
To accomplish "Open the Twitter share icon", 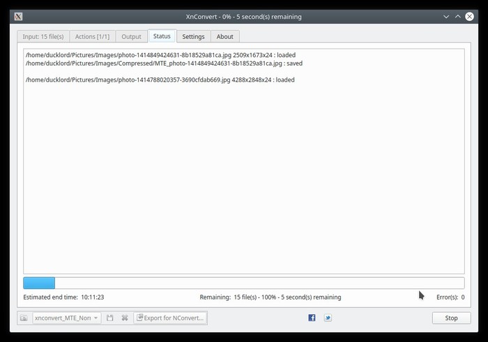I will coord(328,318).
